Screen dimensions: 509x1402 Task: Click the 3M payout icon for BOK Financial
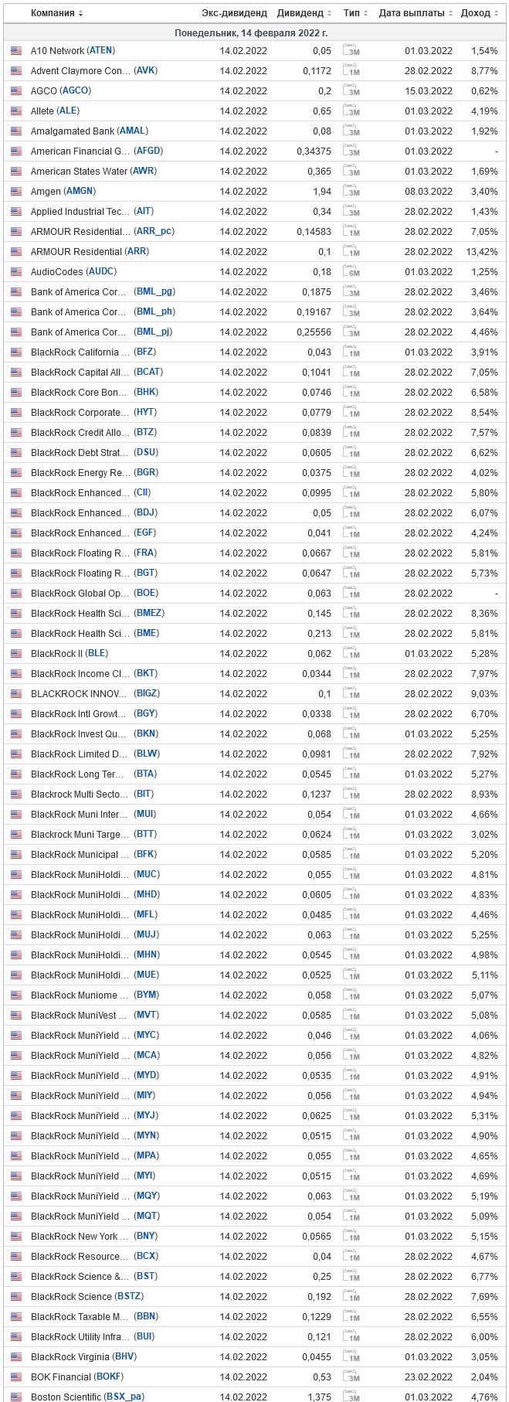tap(351, 1376)
